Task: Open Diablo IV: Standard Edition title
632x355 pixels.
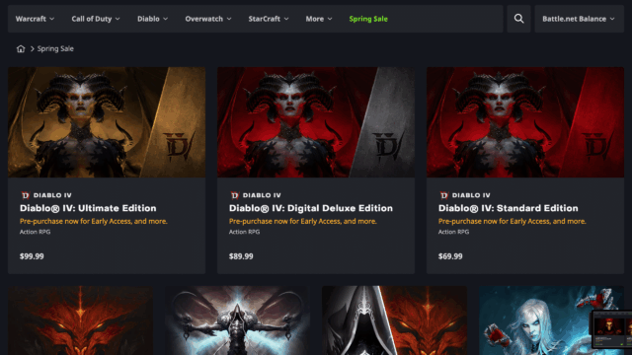Action: tap(509, 208)
